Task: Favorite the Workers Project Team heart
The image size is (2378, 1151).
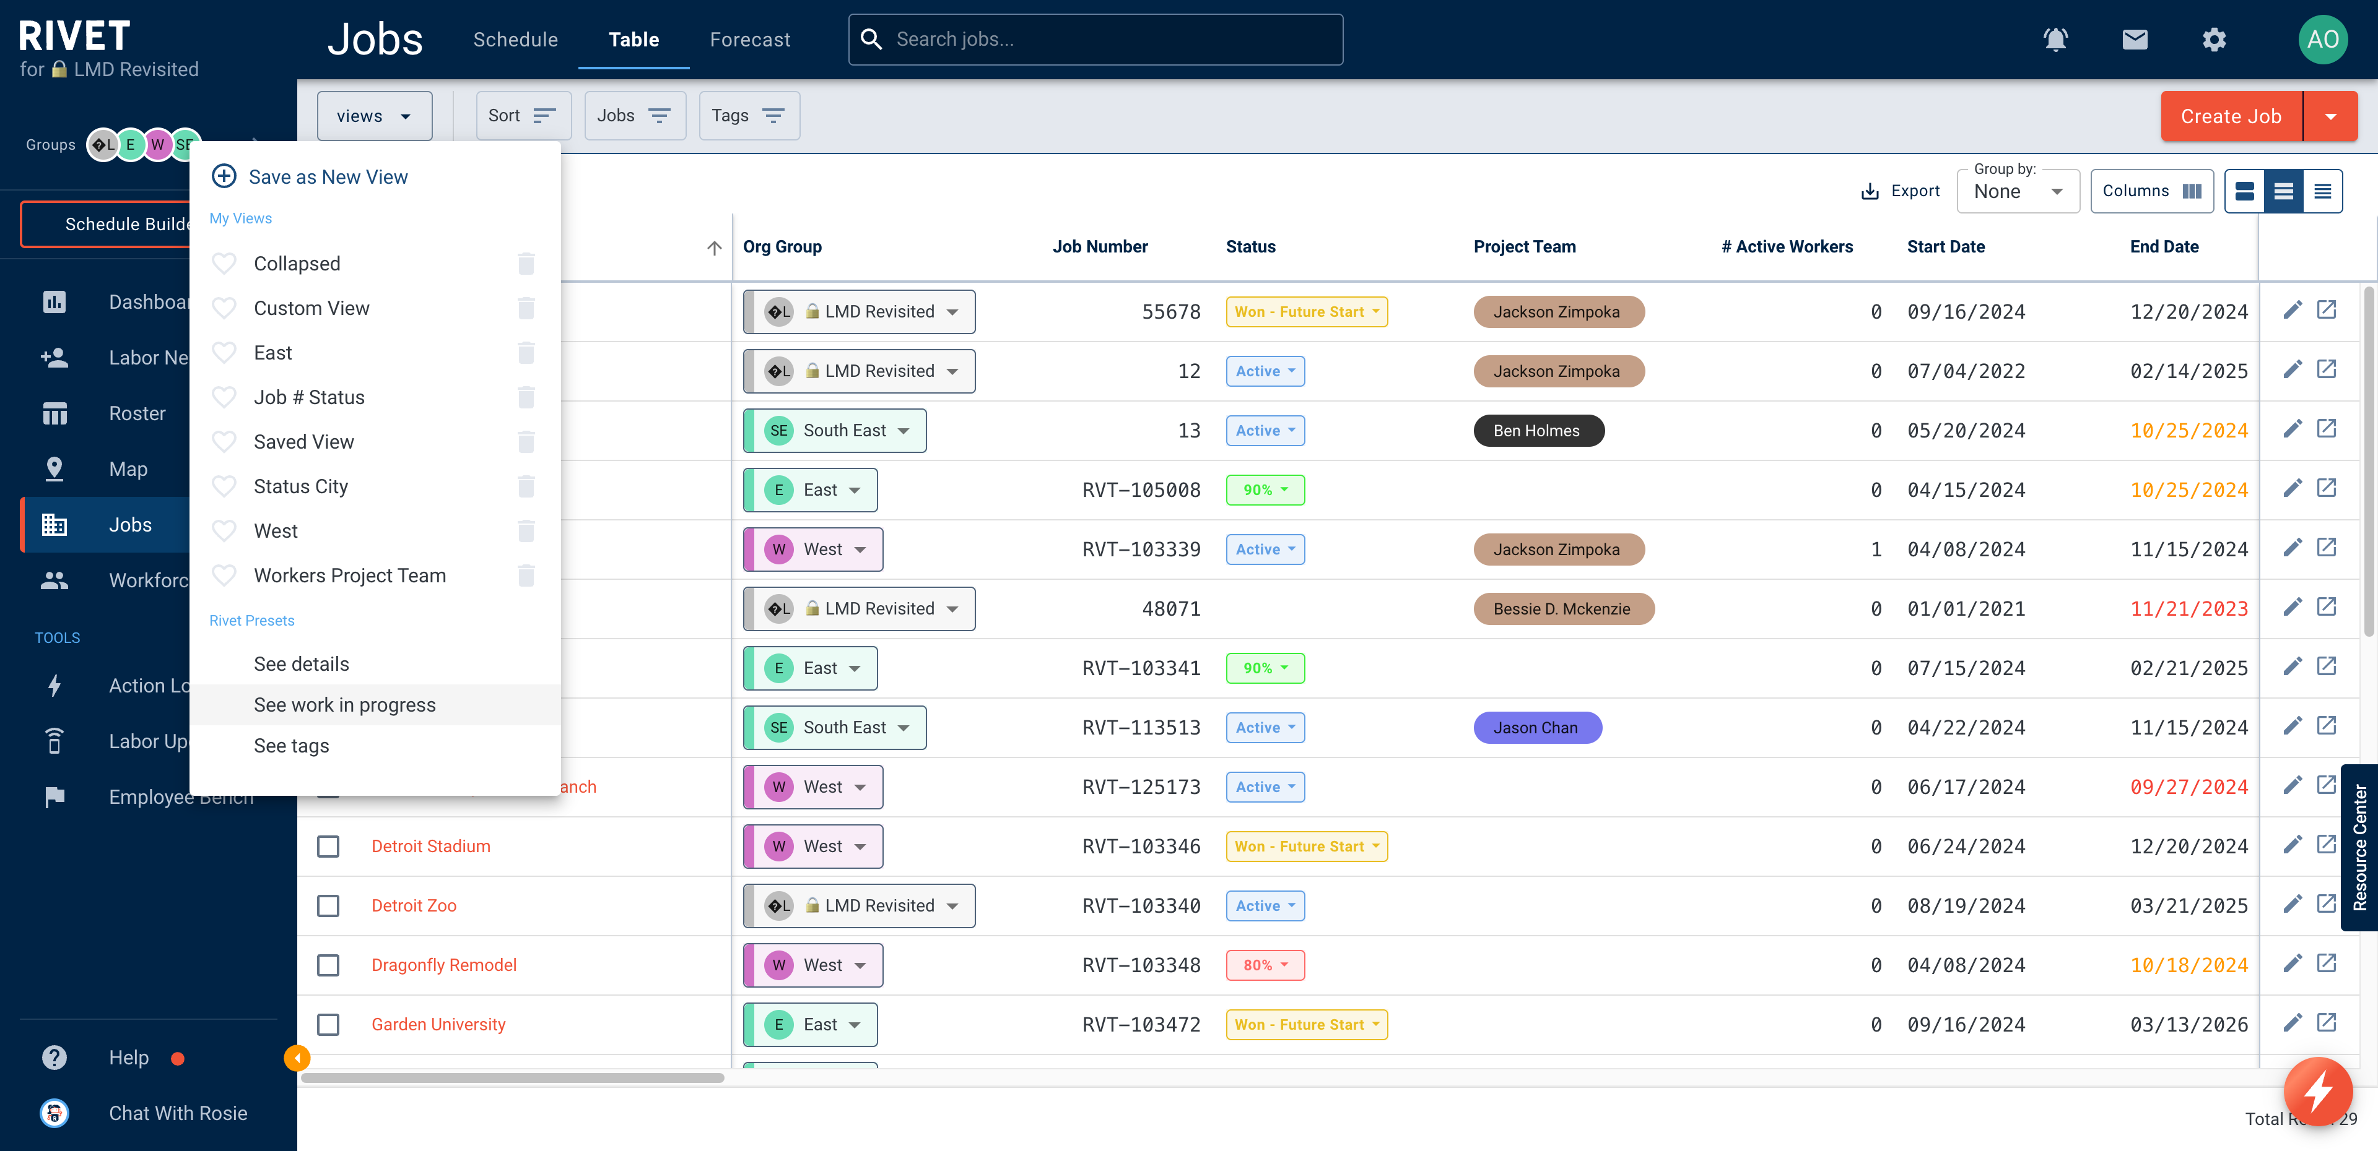Action: point(224,575)
